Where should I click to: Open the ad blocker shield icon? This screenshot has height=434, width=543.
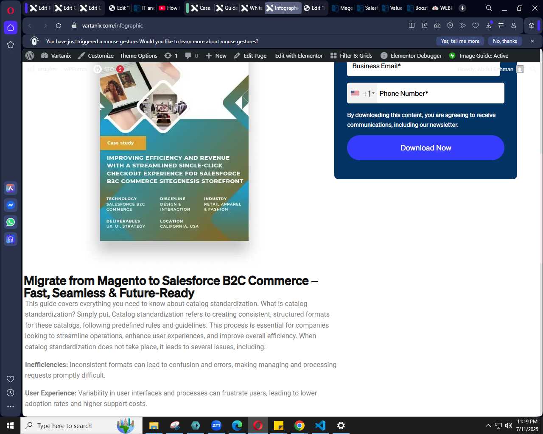point(450,26)
